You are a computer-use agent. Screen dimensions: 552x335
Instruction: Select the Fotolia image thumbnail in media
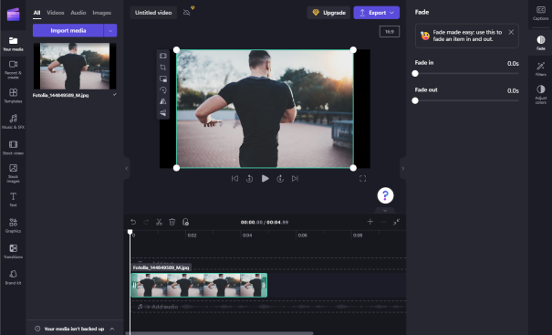[75, 67]
